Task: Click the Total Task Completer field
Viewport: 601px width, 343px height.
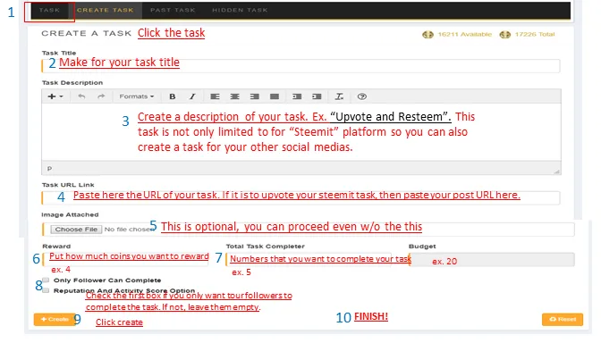Action: click(x=309, y=259)
